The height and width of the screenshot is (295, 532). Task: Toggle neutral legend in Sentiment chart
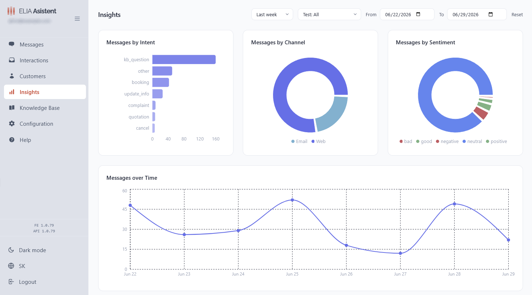472,141
